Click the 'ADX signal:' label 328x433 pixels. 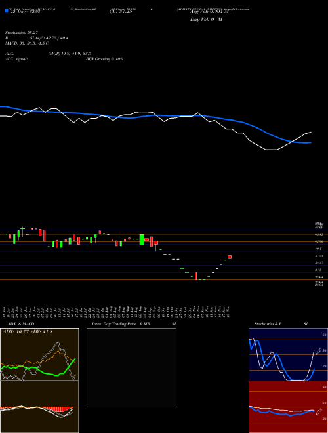(x=16, y=59)
